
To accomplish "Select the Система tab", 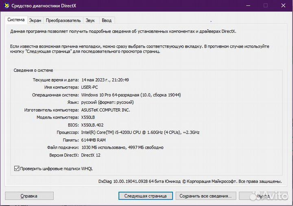I will point(16,20).
